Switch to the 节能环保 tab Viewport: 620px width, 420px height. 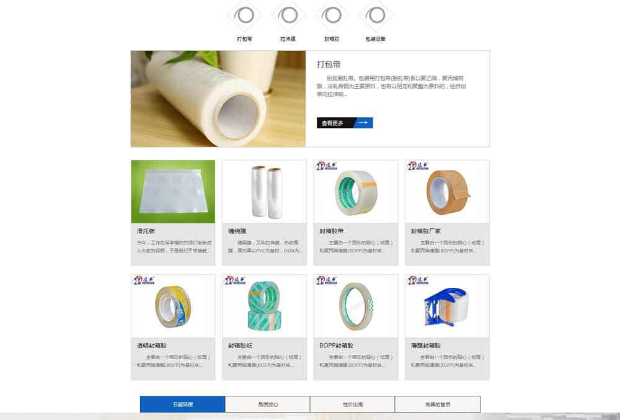pos(183,404)
